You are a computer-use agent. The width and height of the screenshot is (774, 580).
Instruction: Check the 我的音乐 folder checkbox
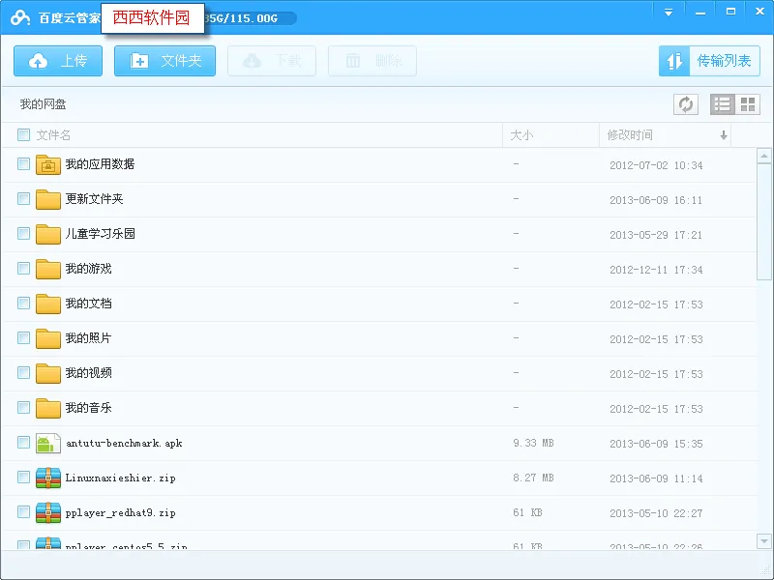point(22,408)
